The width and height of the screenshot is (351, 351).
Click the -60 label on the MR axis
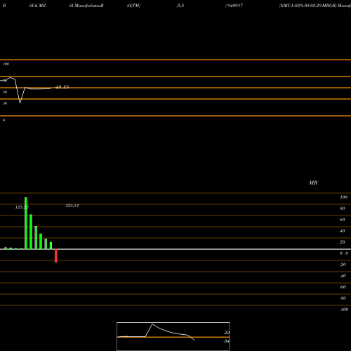tap(343, 287)
